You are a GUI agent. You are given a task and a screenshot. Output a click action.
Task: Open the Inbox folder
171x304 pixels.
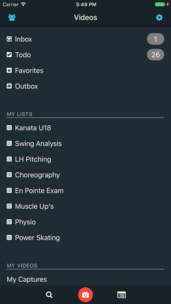85,39
